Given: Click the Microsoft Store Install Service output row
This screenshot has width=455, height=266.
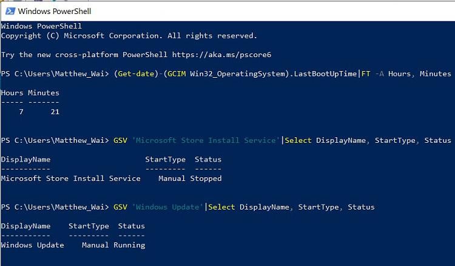Looking at the screenshot, I should 111,179.
